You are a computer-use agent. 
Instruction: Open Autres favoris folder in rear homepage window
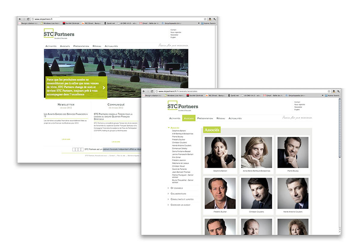pos(208,23)
